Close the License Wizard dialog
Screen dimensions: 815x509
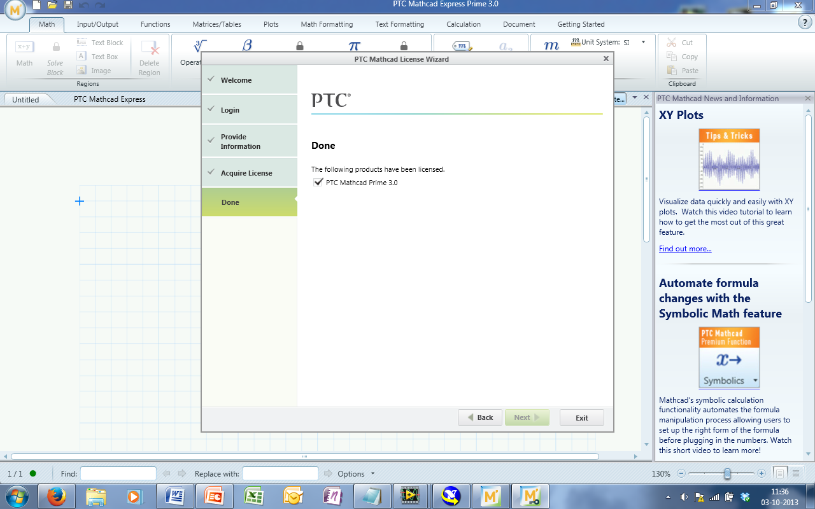click(x=606, y=59)
